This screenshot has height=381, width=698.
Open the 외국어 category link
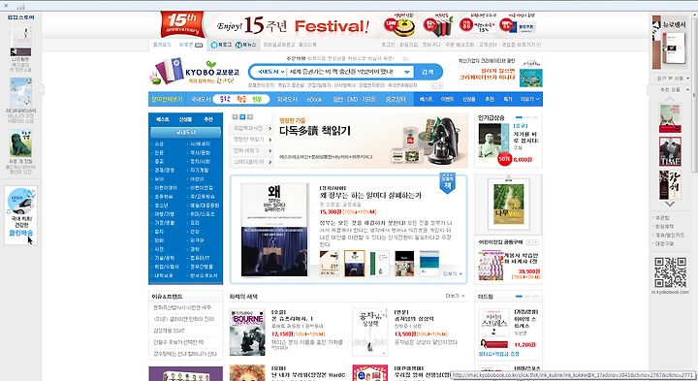pyautogui.click(x=197, y=240)
